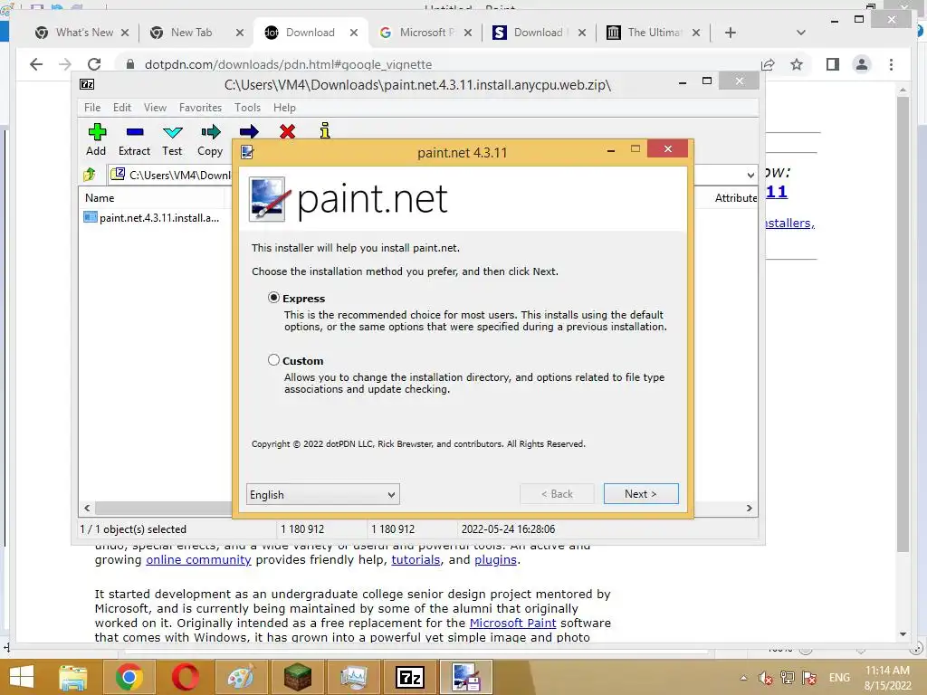Click the Chrome address bar URL
The height and width of the screenshot is (695, 927).
[288, 64]
